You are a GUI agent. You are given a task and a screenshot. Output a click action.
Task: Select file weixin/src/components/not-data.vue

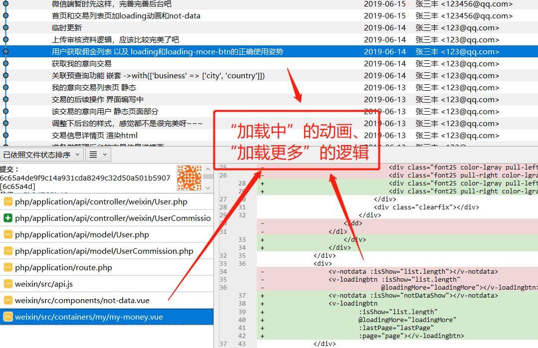click(x=82, y=301)
